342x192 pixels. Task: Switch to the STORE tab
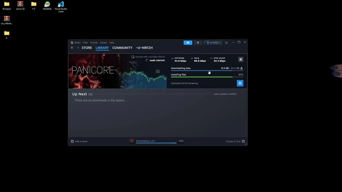click(87, 48)
